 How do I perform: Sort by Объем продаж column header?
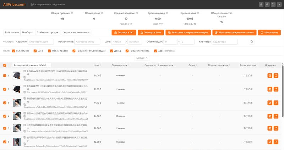(x=120, y=65)
